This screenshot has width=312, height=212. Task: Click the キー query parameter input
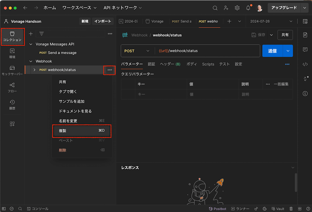161,94
